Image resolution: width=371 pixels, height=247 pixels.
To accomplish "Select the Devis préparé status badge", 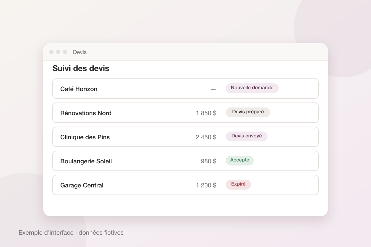I will pos(248,112).
